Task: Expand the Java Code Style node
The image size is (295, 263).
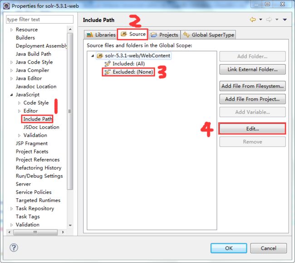Action: [11, 62]
